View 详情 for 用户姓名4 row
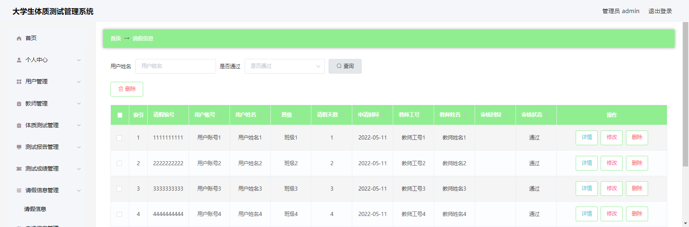689x227 pixels. (x=587, y=214)
